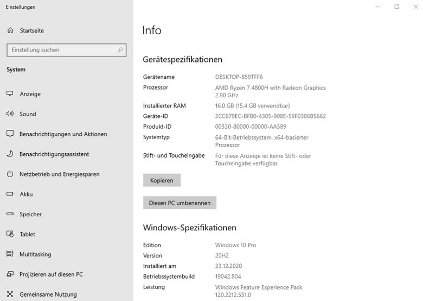Click the Sound speaker icon
Viewport: 423px width, 301px height.
pyautogui.click(x=10, y=114)
